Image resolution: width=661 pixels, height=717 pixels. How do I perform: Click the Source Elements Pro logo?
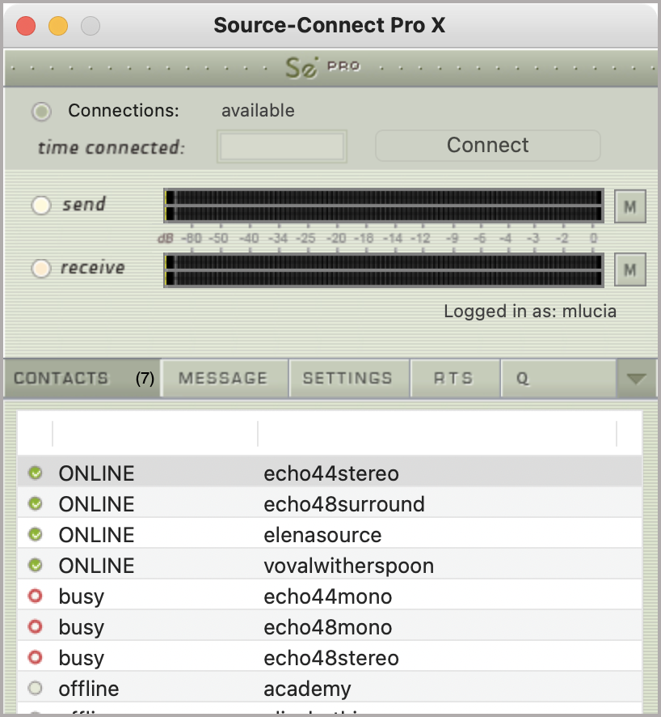pos(322,68)
